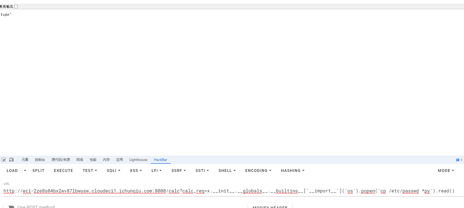Open the SSTI dropdown menu
Screen dimensions: 464x208
coord(202,171)
